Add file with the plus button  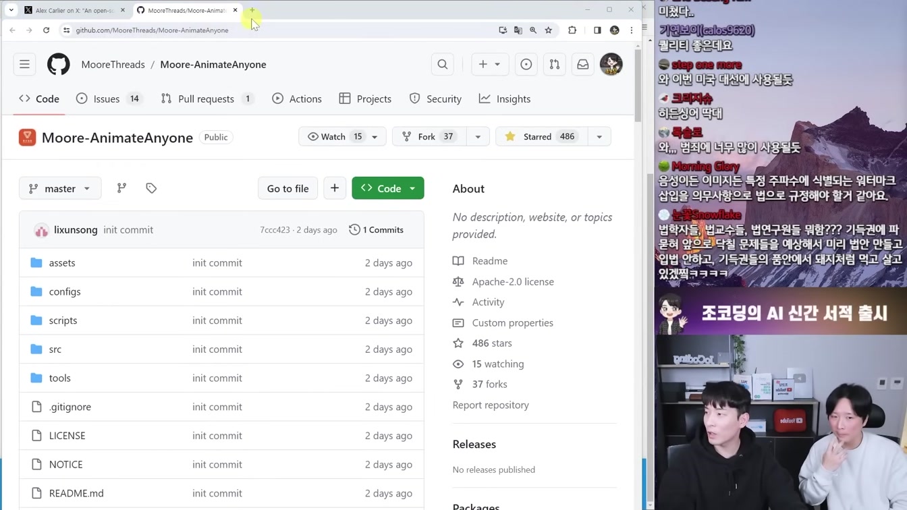point(335,188)
